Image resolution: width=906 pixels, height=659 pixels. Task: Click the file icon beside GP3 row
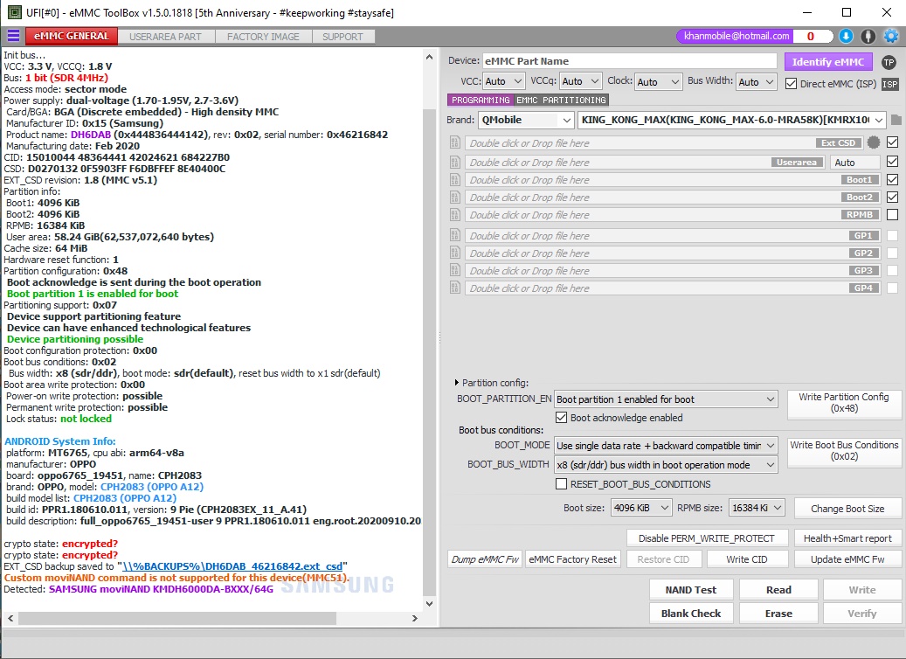click(x=454, y=270)
